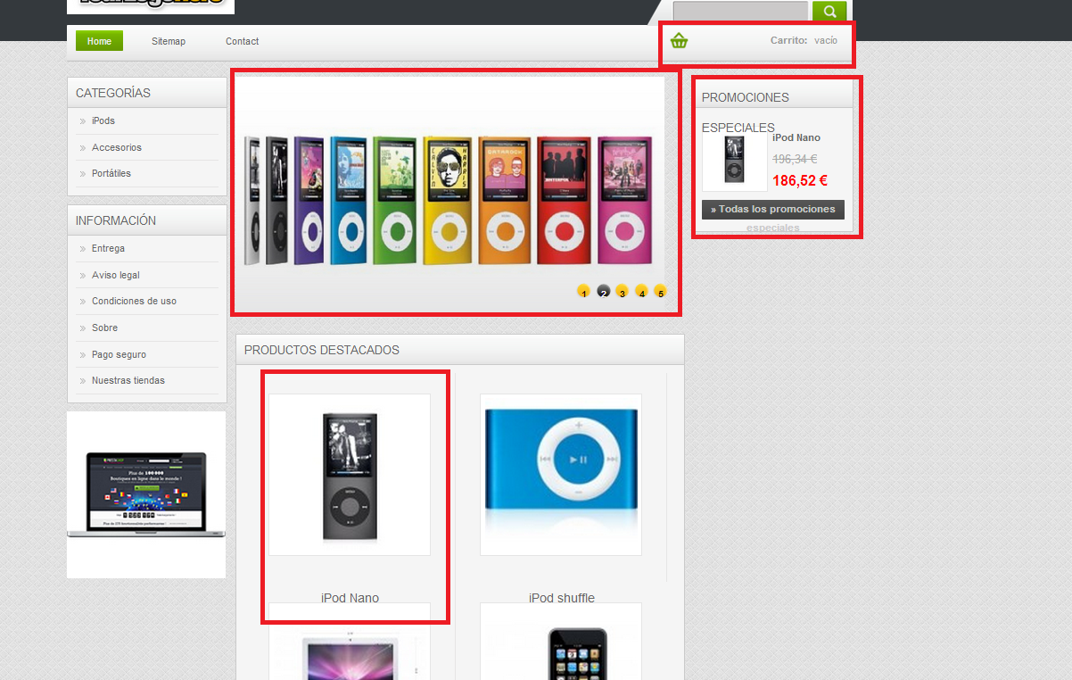Click Todas las promociones button
Image resolution: width=1072 pixels, height=680 pixels.
point(773,209)
